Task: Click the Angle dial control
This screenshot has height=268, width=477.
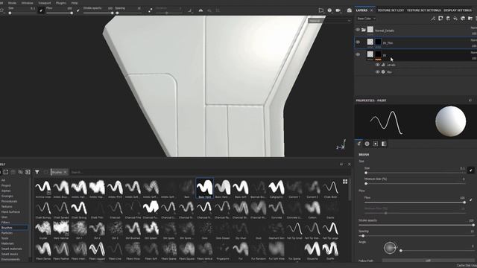Action: (390, 248)
